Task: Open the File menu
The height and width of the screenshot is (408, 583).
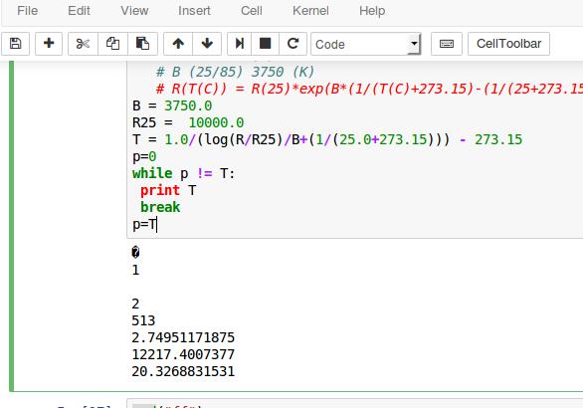Action: pyautogui.click(x=28, y=10)
